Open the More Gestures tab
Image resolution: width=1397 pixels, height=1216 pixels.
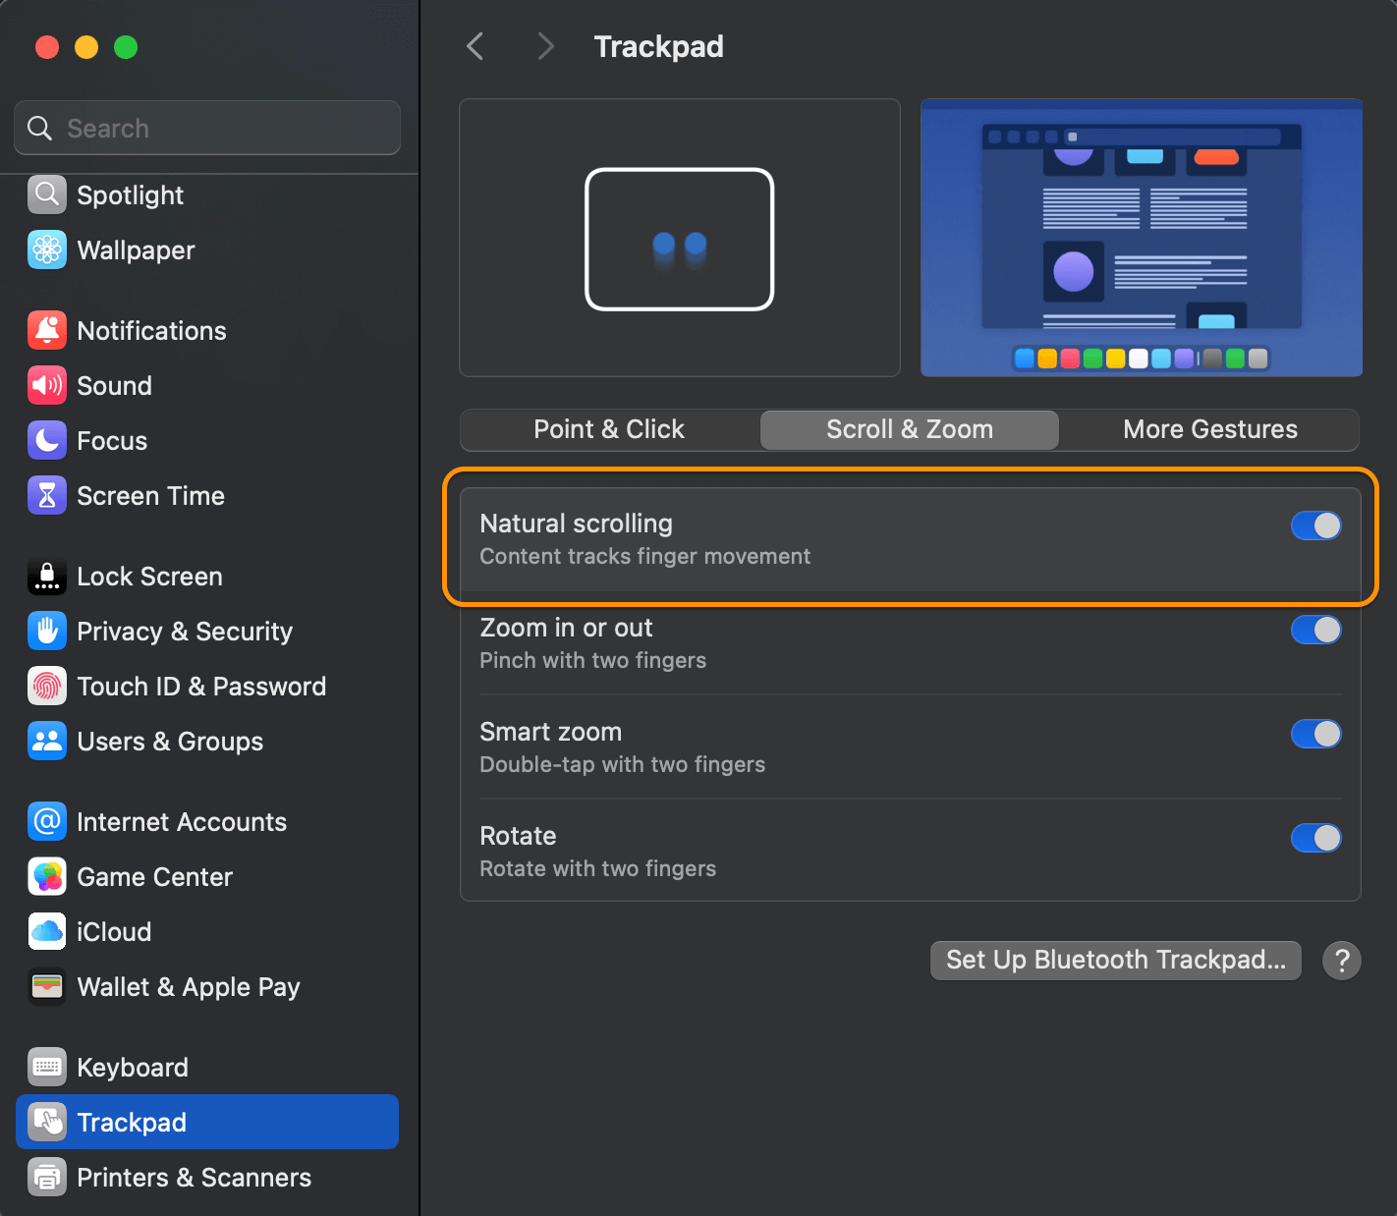pos(1209,429)
